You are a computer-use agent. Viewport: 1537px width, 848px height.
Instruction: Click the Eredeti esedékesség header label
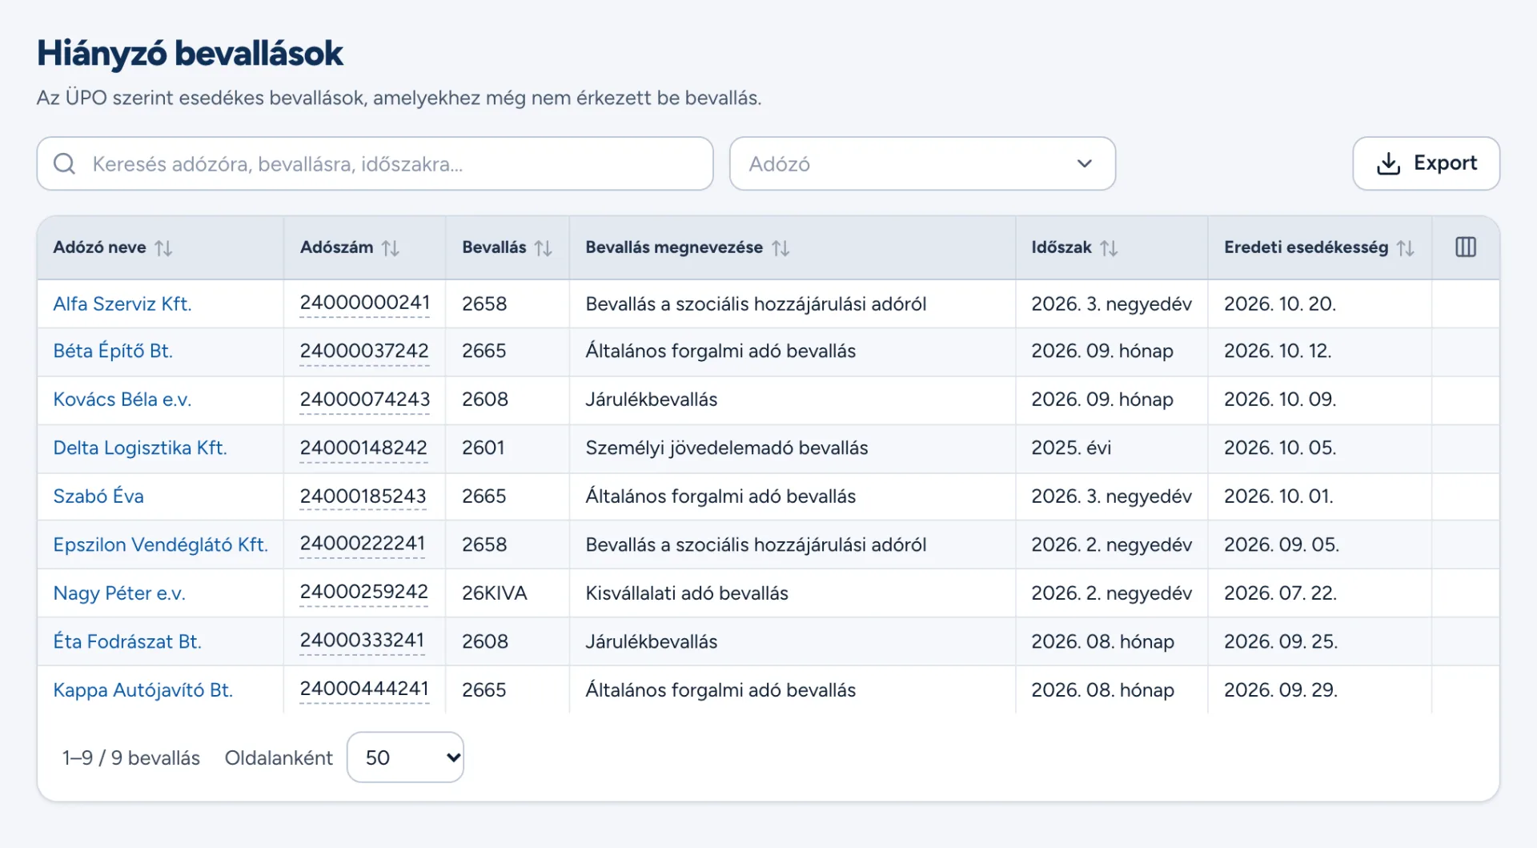[x=1306, y=247]
